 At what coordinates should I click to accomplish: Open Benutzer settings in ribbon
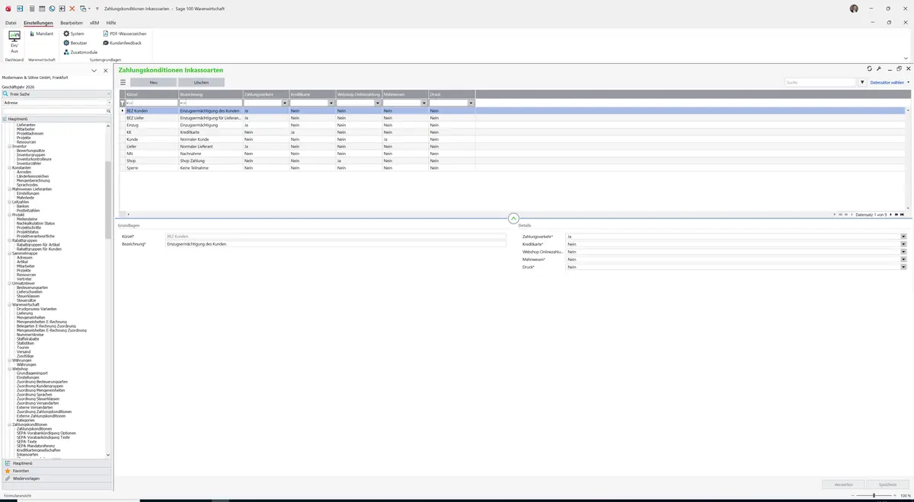75,43
